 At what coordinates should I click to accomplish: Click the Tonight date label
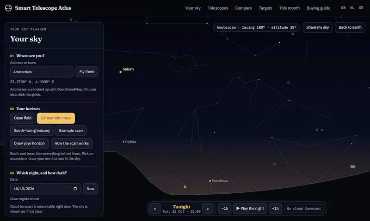tap(181, 207)
